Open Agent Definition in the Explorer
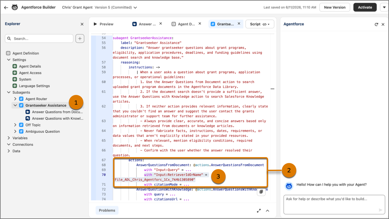The image size is (389, 219). pyautogui.click(x=26, y=53)
